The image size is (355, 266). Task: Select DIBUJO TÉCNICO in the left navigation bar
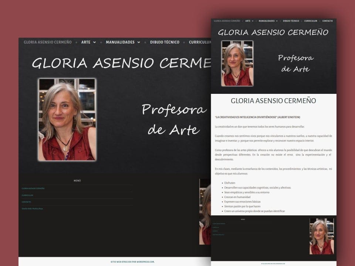tap(164, 42)
